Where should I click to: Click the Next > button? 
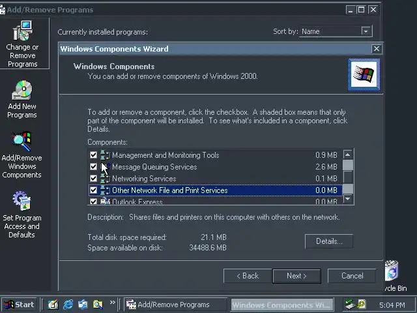click(x=296, y=276)
